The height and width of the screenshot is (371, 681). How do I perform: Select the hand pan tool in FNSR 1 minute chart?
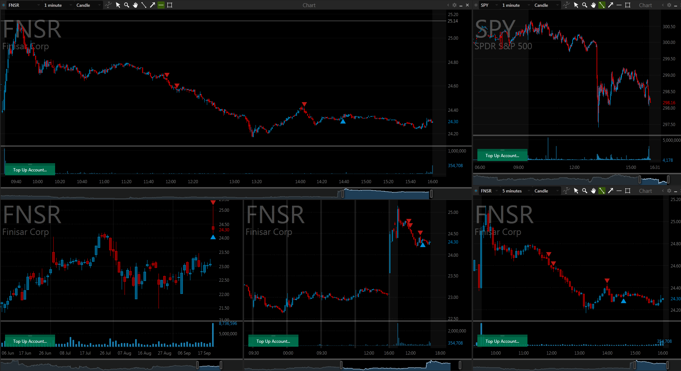click(x=135, y=5)
